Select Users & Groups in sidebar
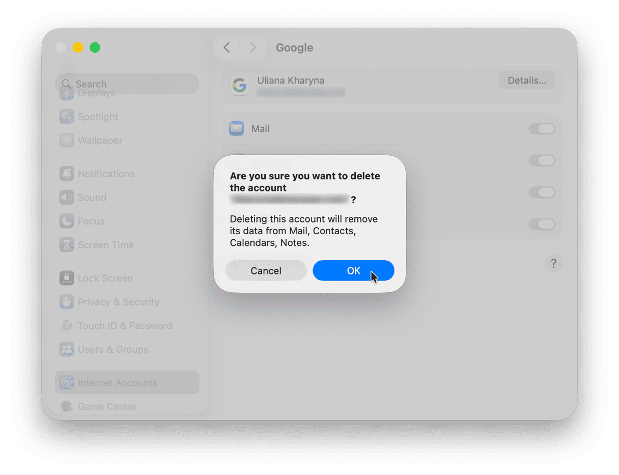The height and width of the screenshot is (475, 619). 112,349
